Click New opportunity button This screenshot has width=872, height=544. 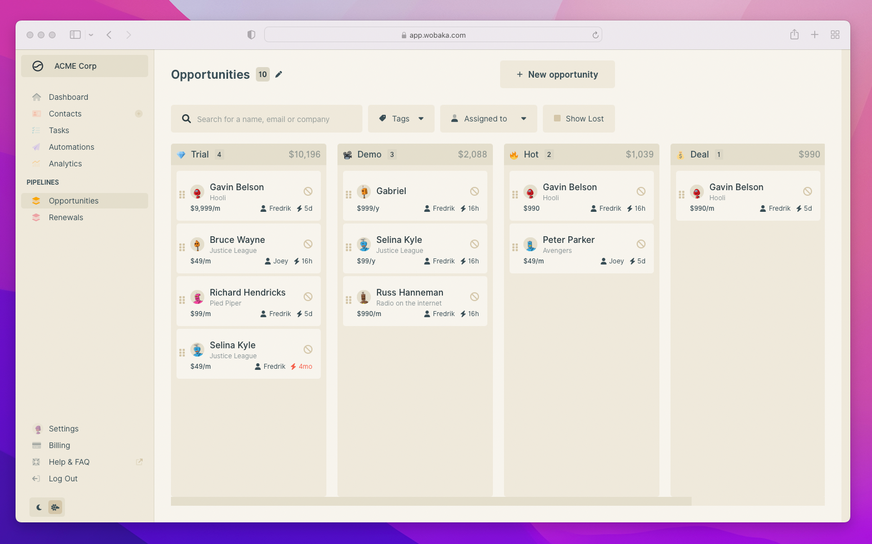557,74
